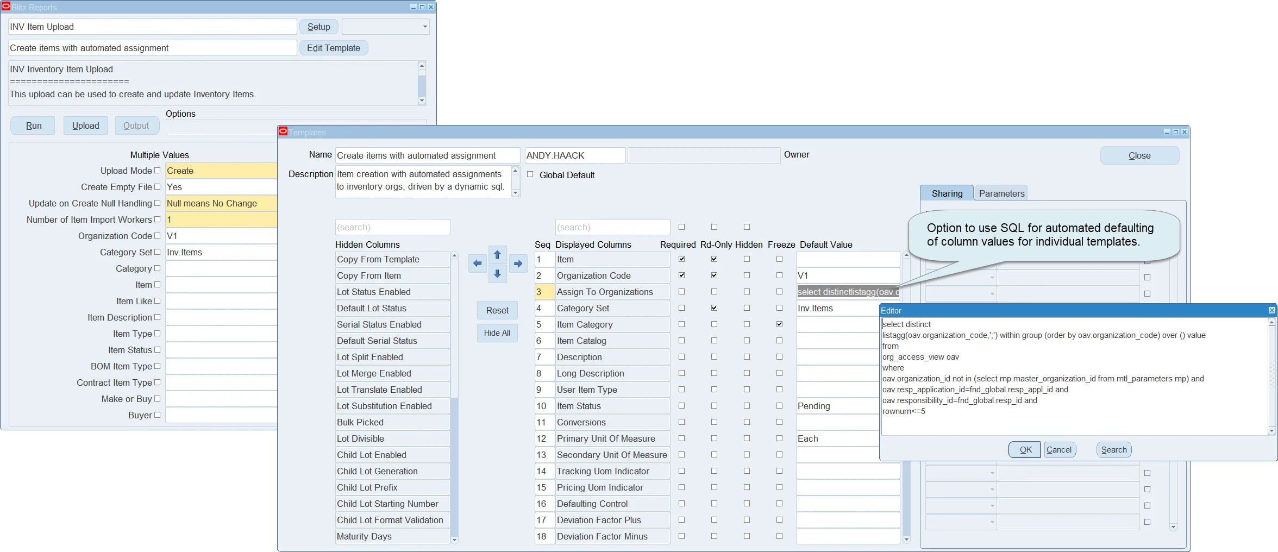
Task: Select displayed column Deviation Factor Minus
Action: (612, 536)
